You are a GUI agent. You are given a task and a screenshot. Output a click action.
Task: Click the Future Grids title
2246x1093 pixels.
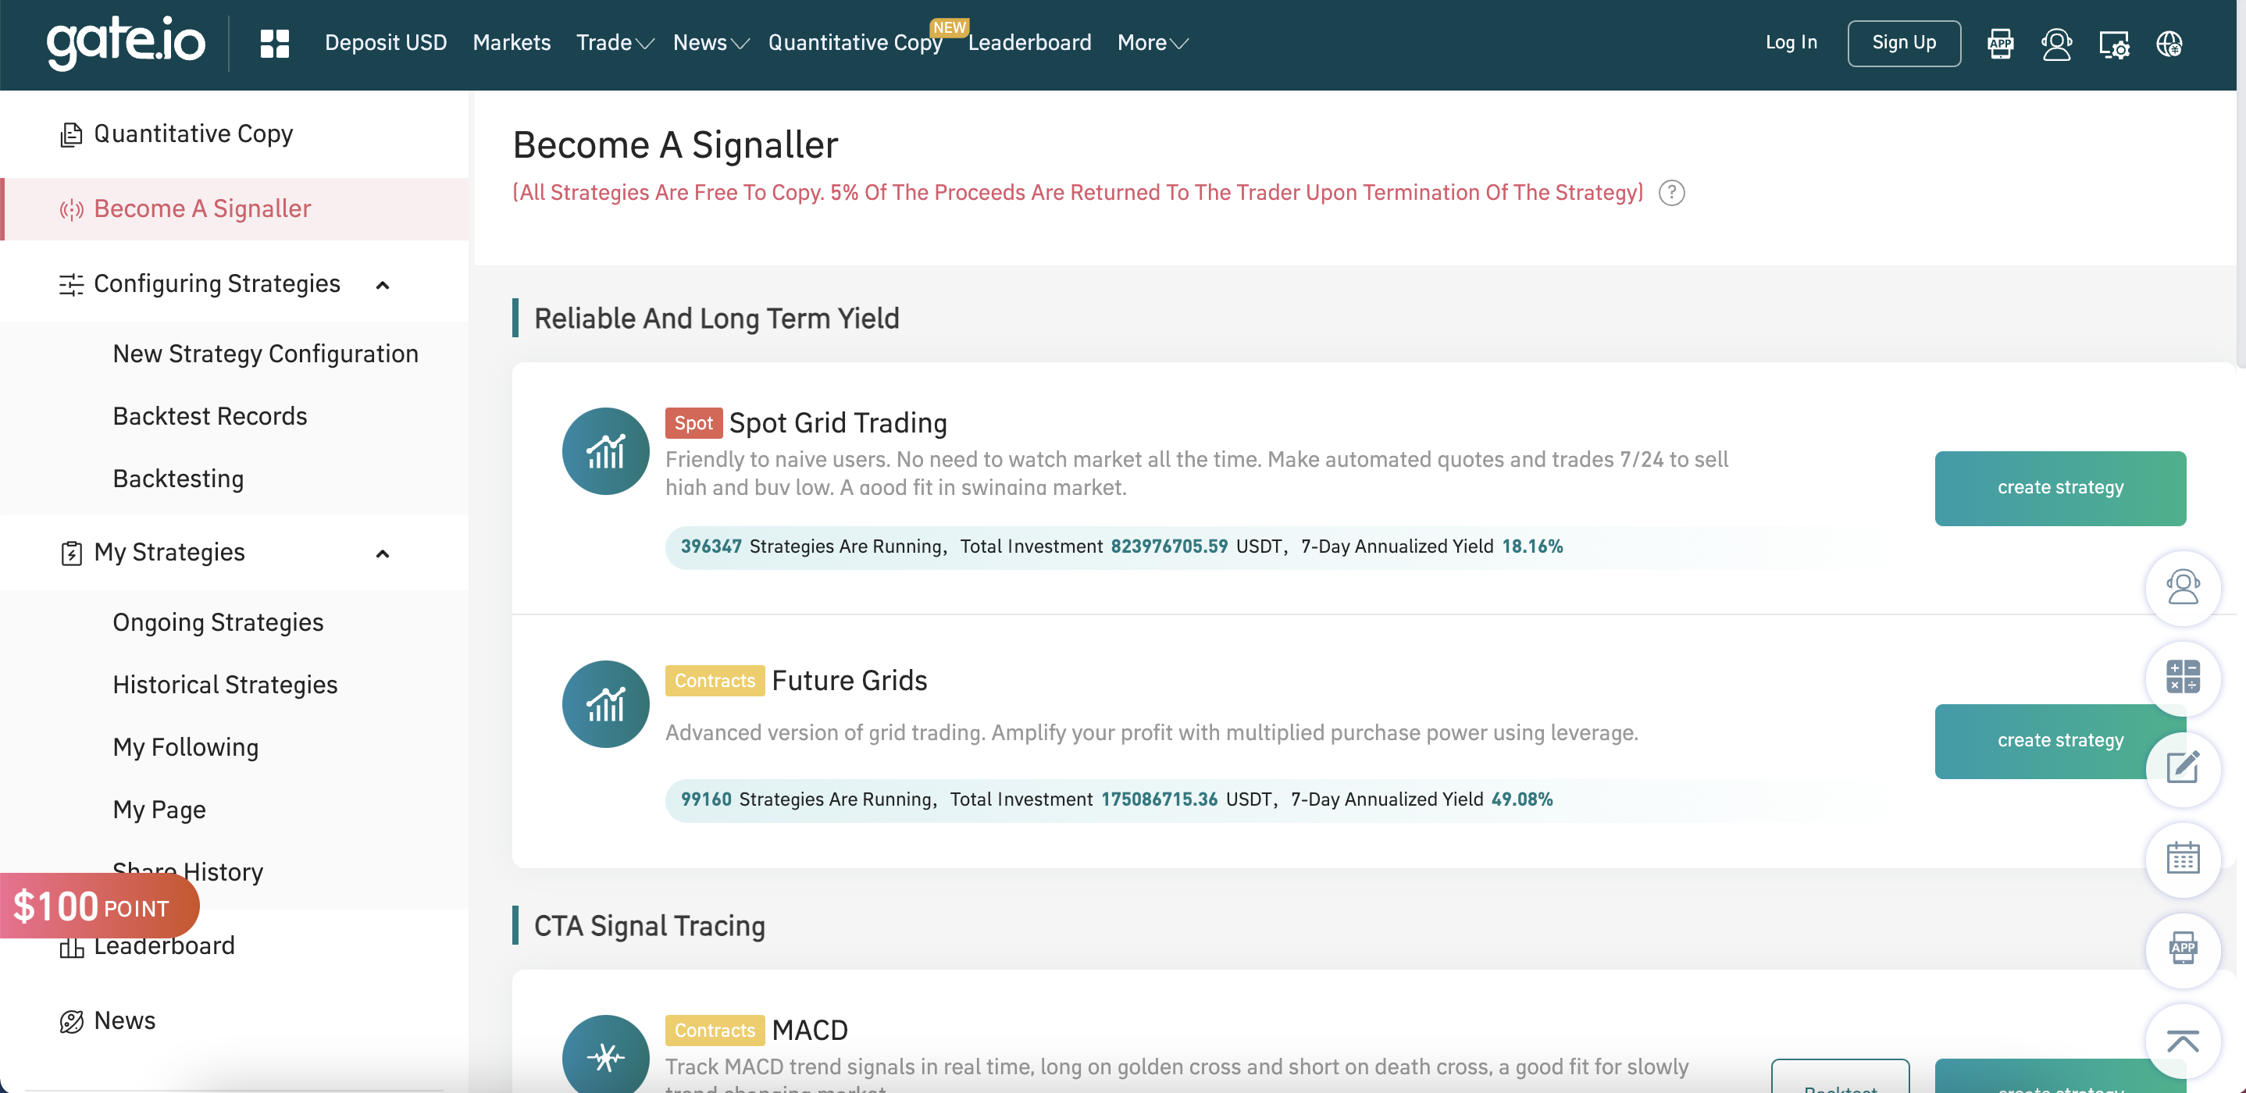pos(849,681)
